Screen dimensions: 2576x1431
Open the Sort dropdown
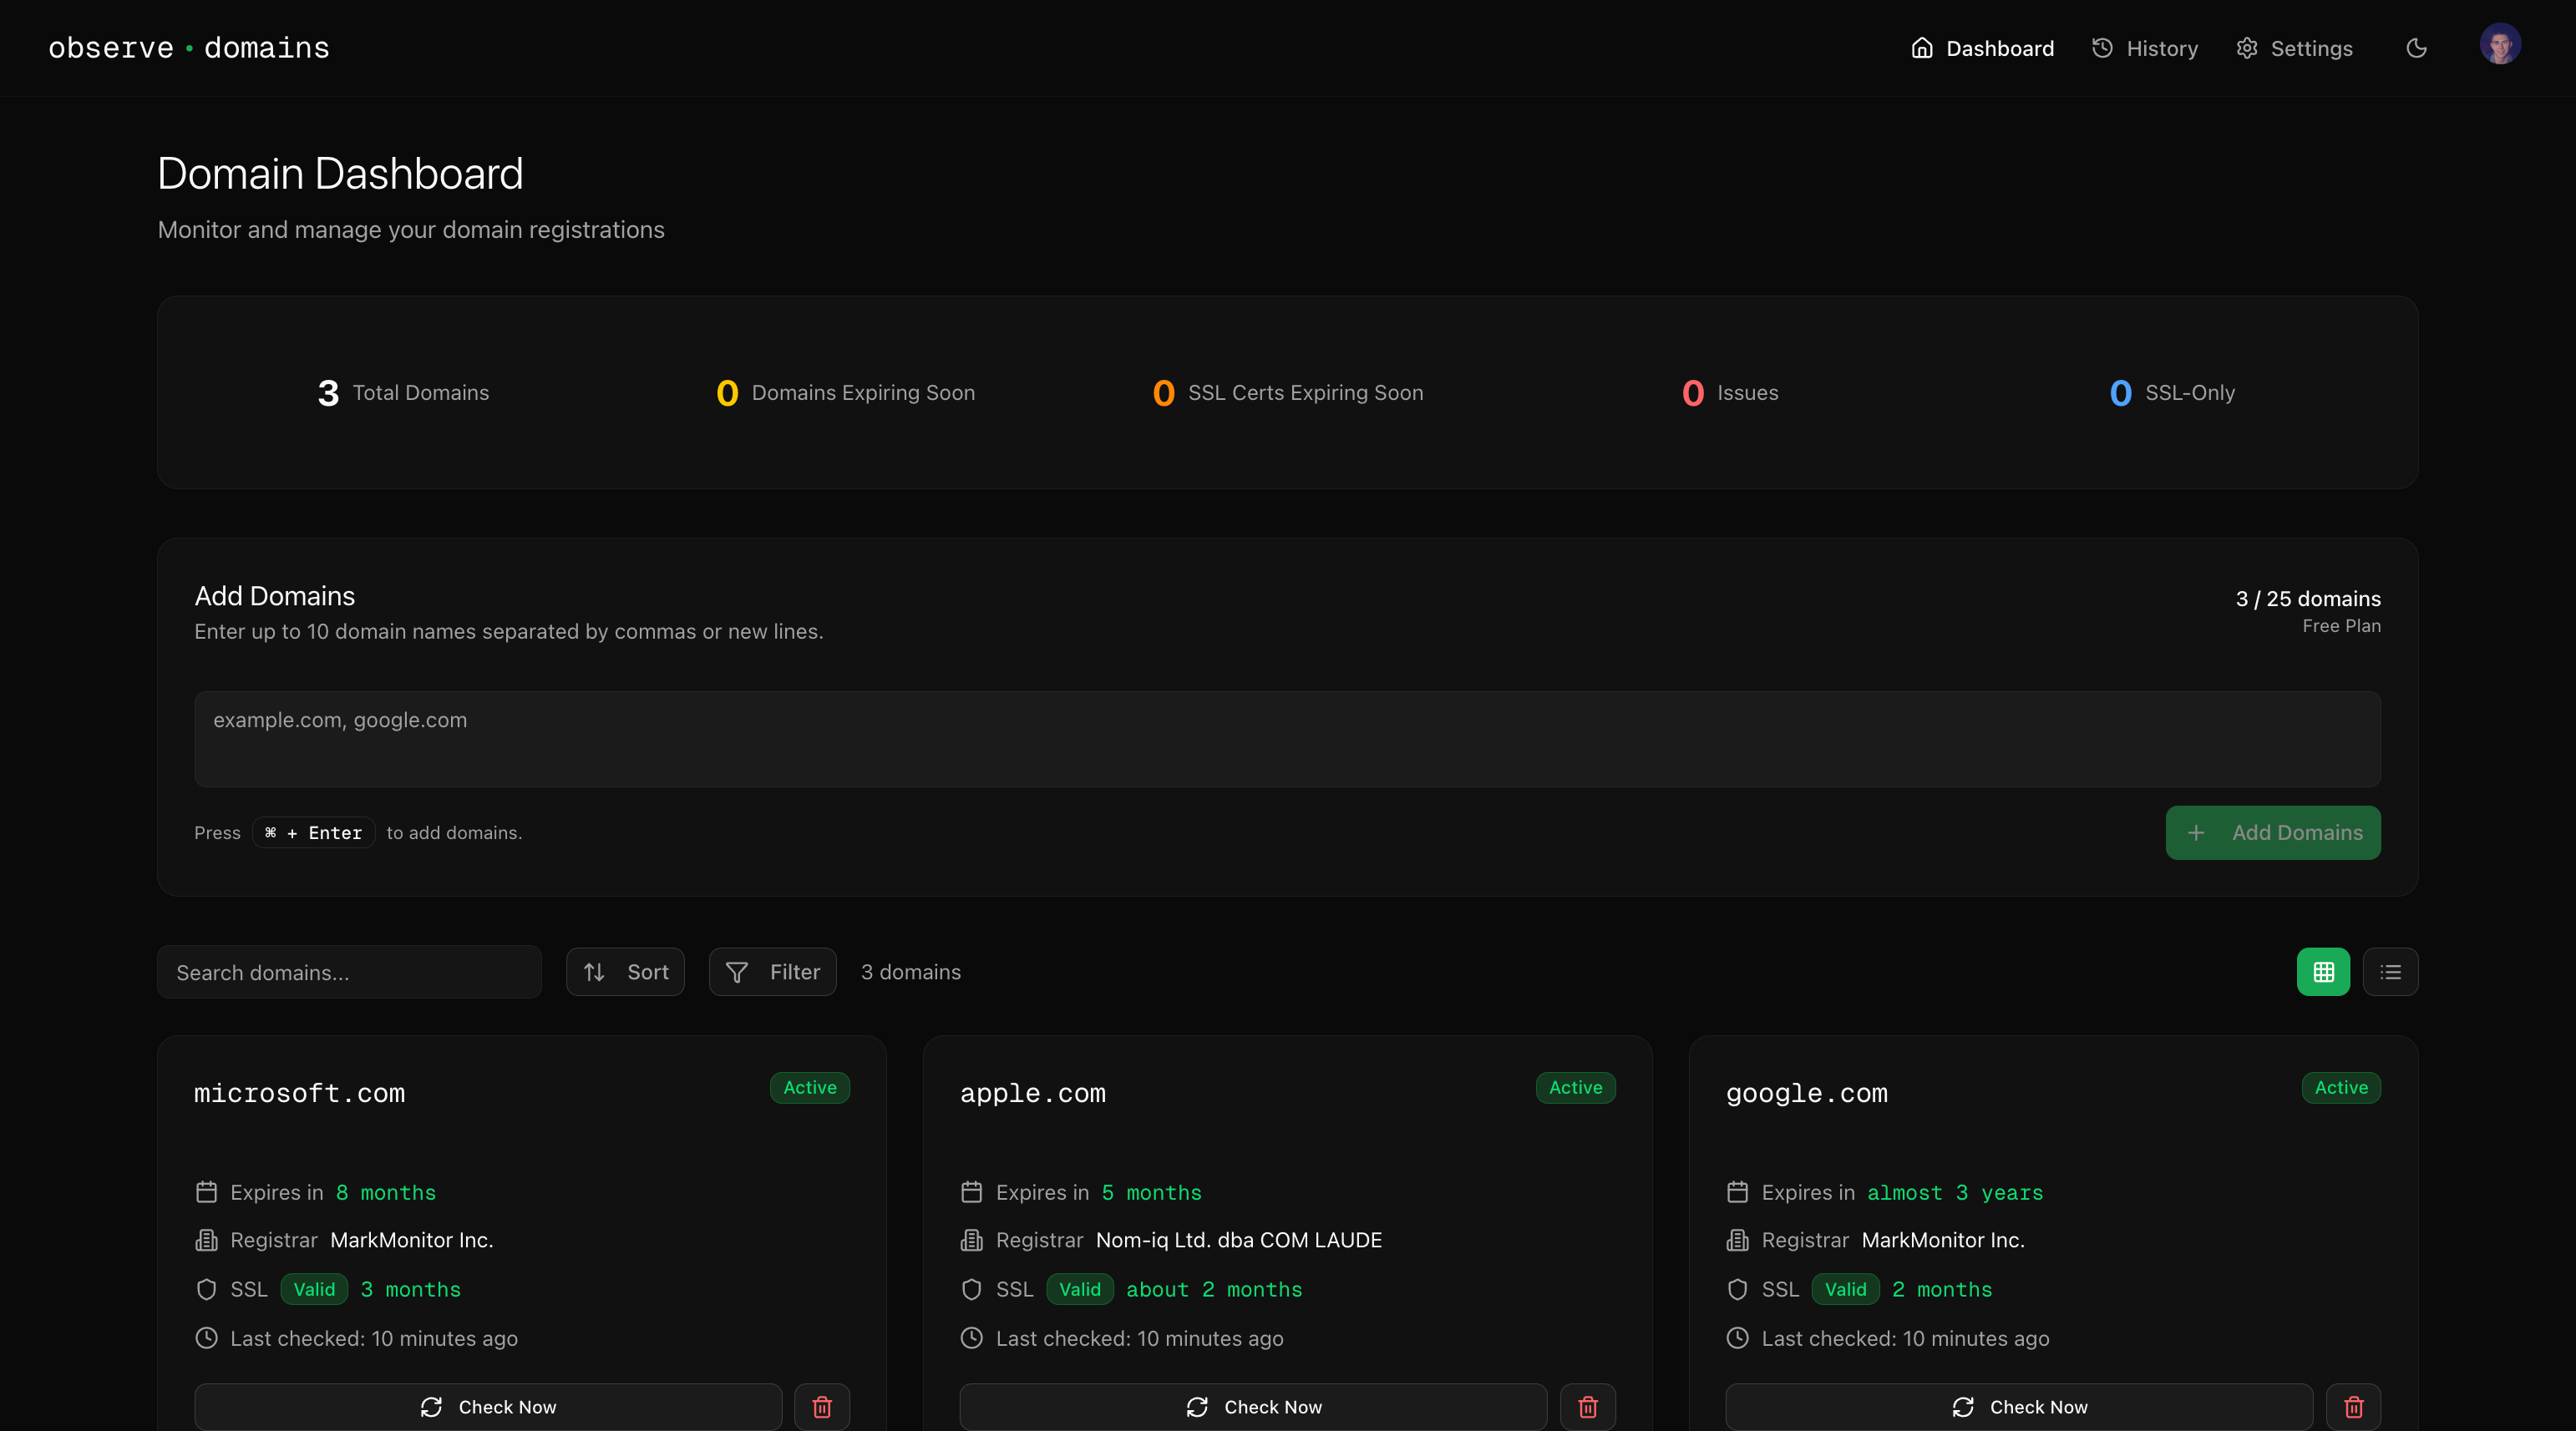click(625, 971)
